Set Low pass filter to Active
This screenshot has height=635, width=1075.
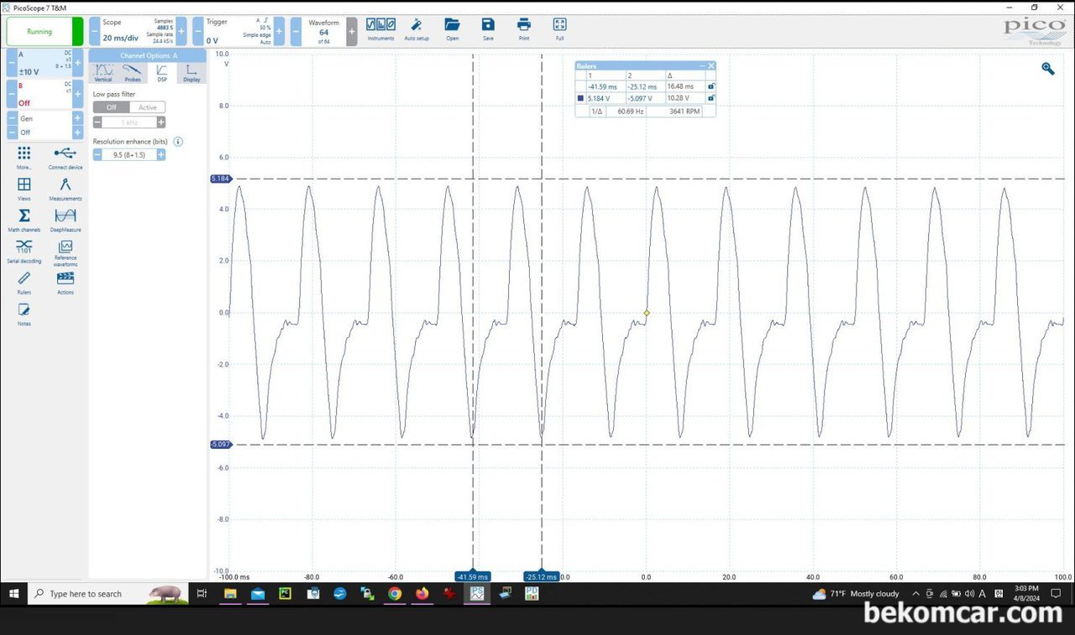click(148, 107)
